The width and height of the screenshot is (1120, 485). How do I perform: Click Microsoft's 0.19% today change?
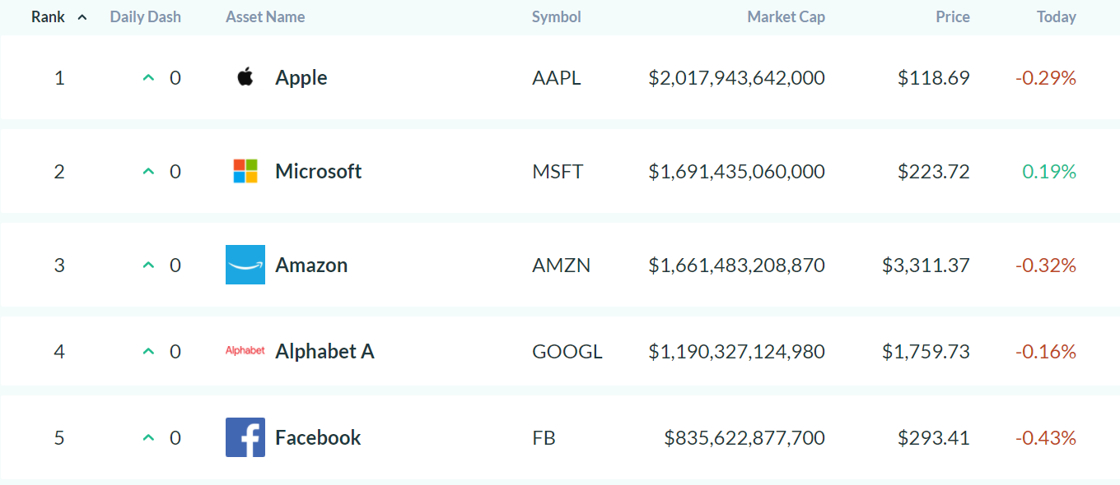point(1049,172)
